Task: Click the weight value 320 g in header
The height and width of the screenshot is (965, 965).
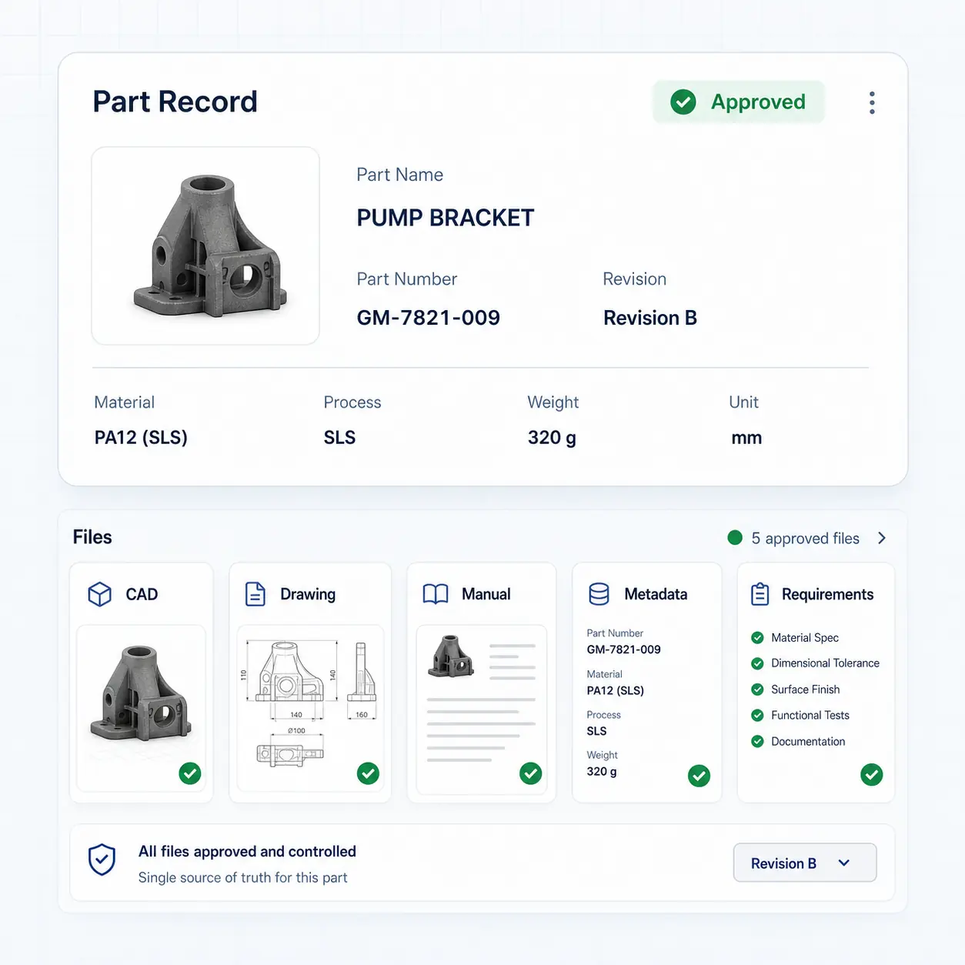Action: 552,438
